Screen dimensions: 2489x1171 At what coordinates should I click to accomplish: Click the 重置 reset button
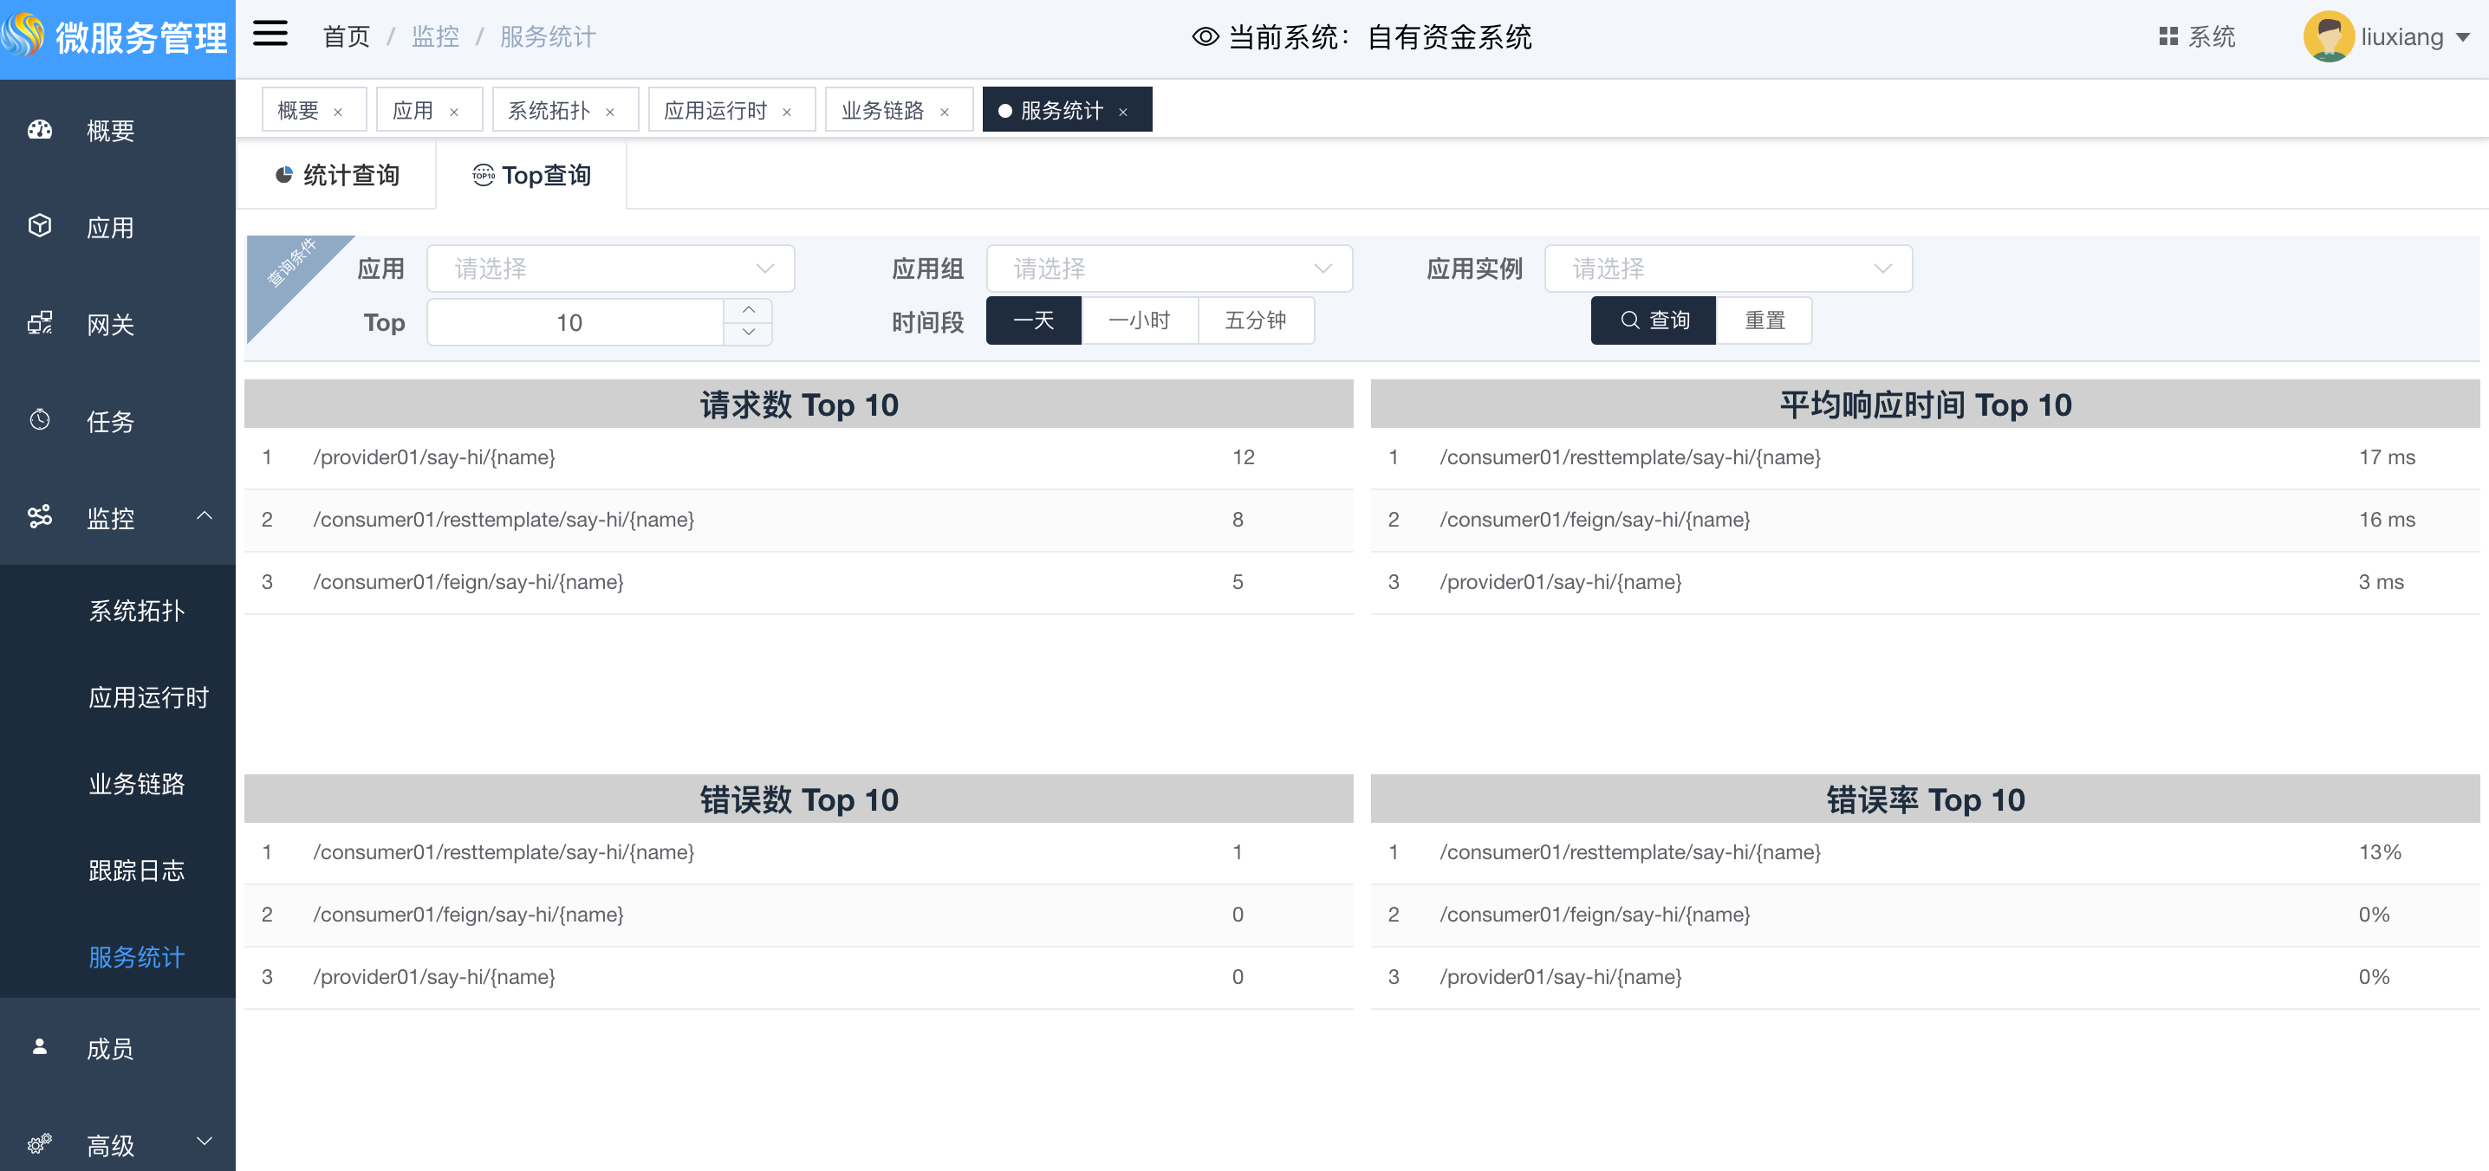pos(1764,320)
